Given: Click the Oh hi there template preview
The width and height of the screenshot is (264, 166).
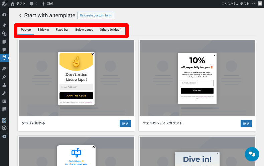Looking at the screenshot, I should (76, 151).
